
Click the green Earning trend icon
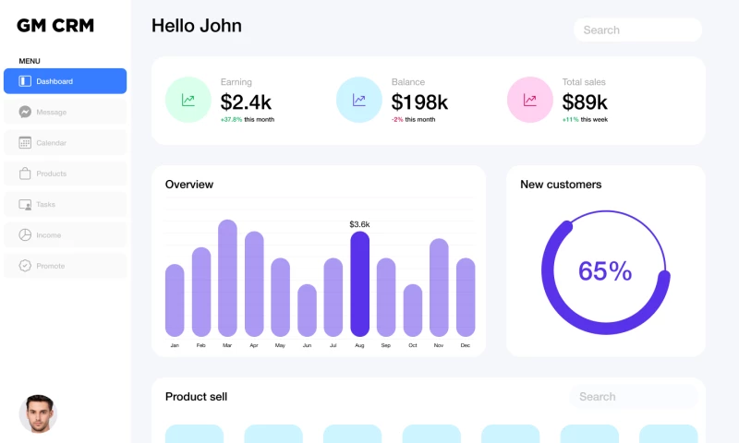(x=188, y=100)
